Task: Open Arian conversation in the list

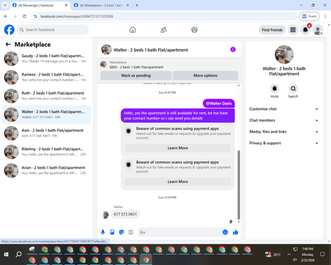Action: pos(46,170)
